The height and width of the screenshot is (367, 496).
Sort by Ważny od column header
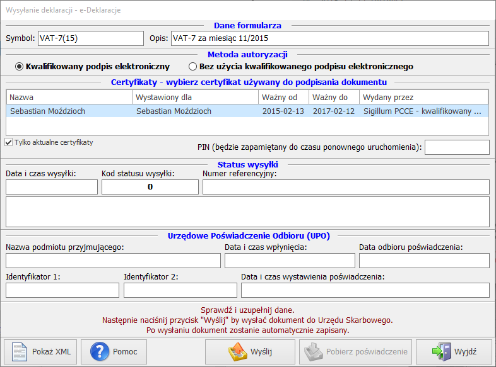tap(284, 97)
